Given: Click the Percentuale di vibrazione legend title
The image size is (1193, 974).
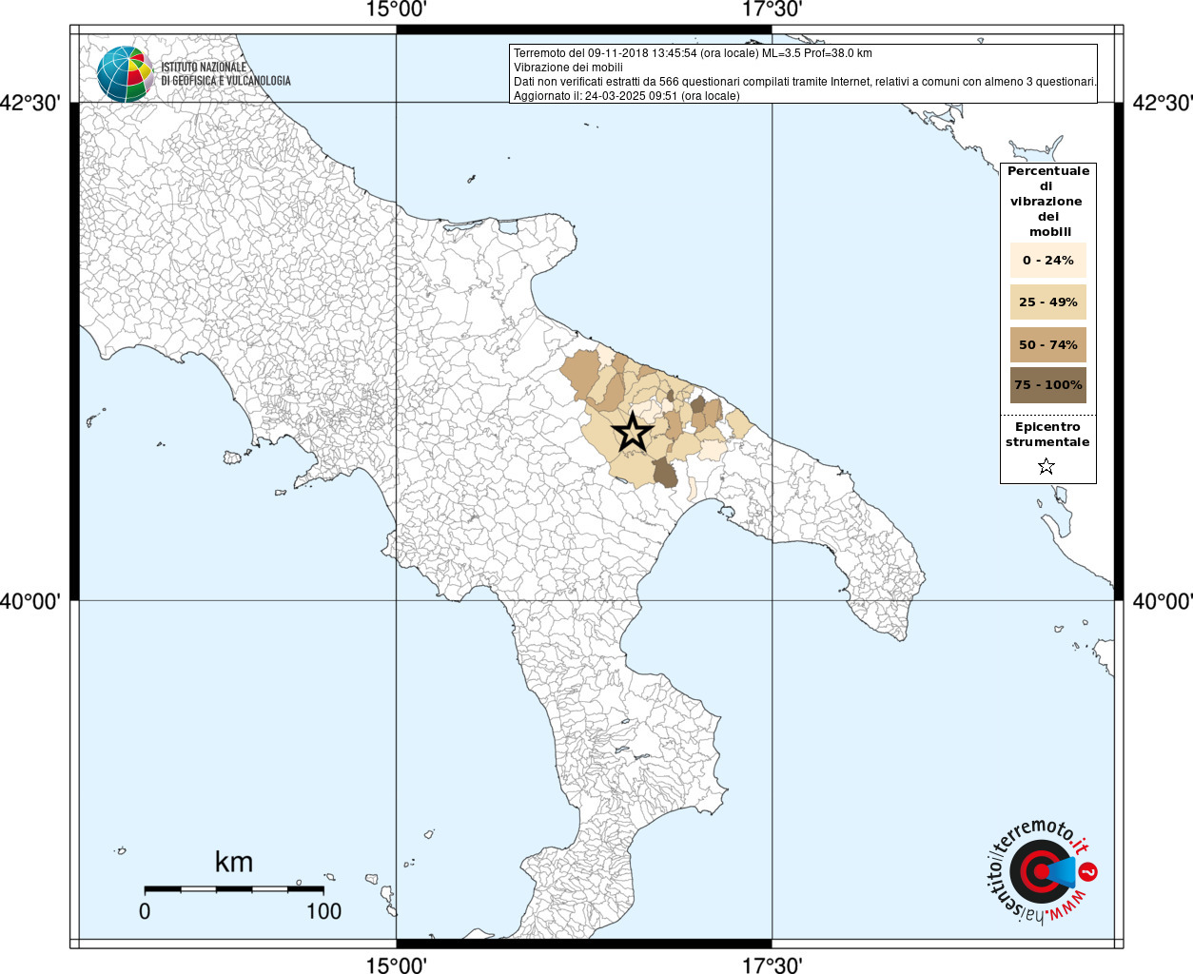Looking at the screenshot, I should tap(1048, 202).
